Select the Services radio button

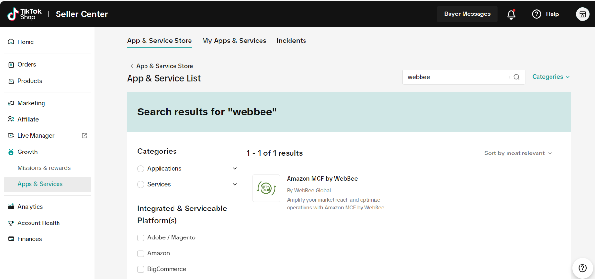pos(141,185)
